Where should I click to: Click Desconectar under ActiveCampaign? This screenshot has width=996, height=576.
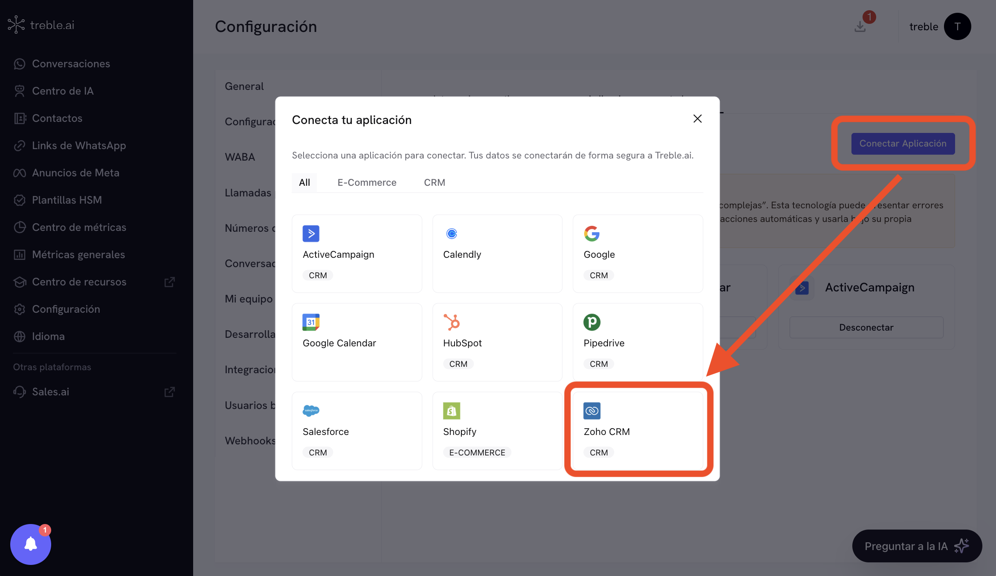click(866, 327)
